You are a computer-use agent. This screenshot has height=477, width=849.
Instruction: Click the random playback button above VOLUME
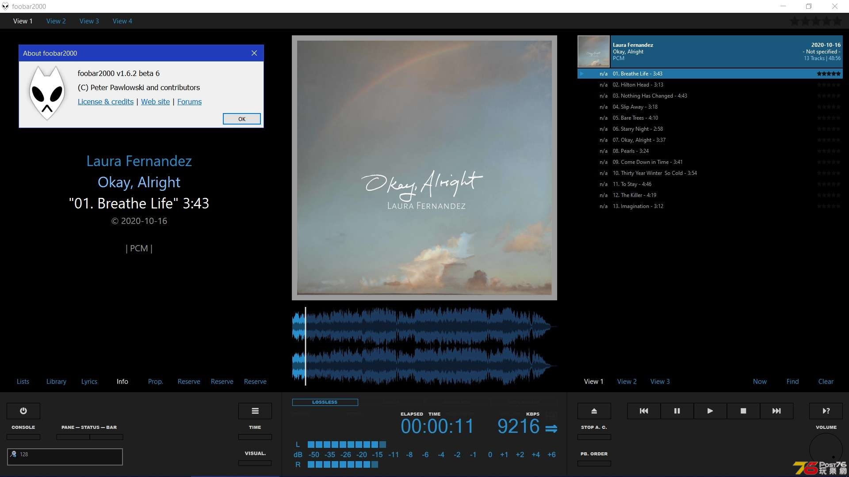826,411
